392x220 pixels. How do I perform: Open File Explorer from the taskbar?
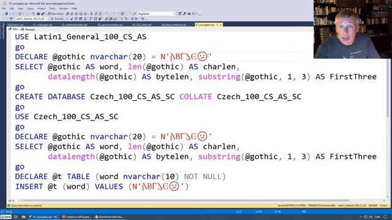[23, 217]
